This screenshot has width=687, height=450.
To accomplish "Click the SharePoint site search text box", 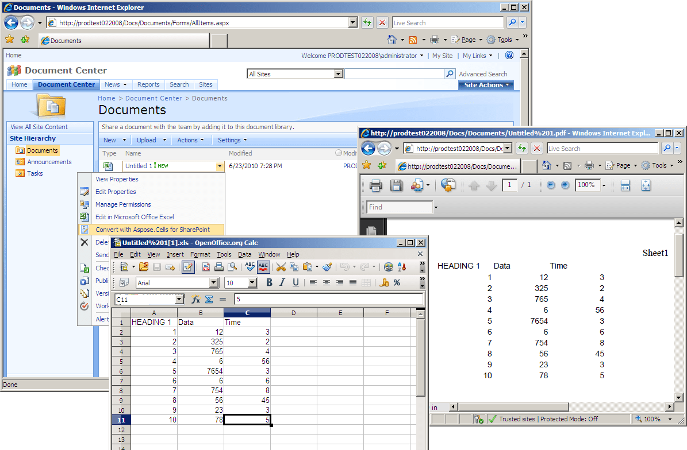I will (x=394, y=74).
